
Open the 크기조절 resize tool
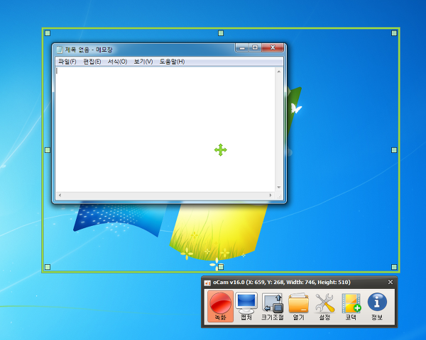click(273, 307)
